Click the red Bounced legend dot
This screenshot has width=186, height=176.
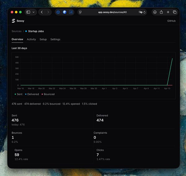(42, 94)
